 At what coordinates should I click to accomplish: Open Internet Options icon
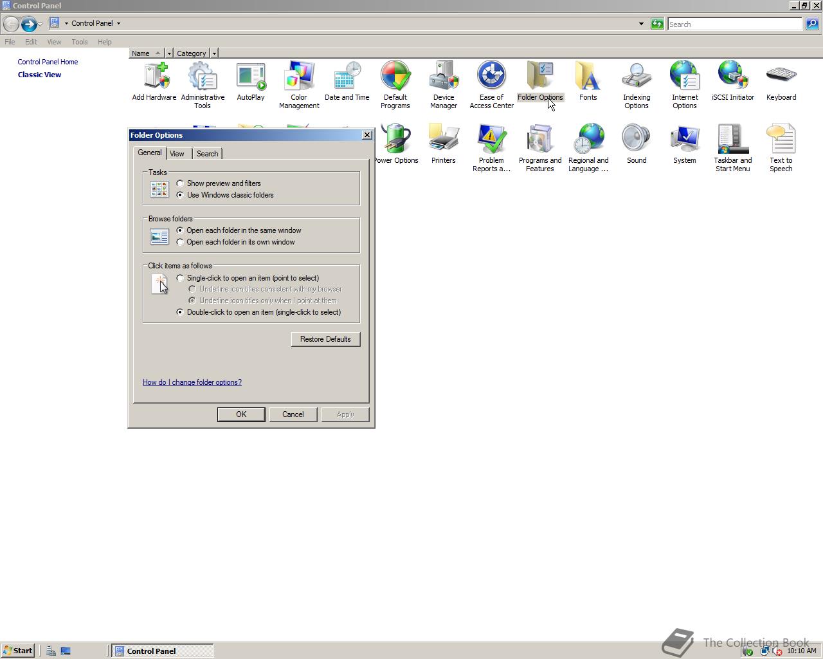(x=685, y=86)
